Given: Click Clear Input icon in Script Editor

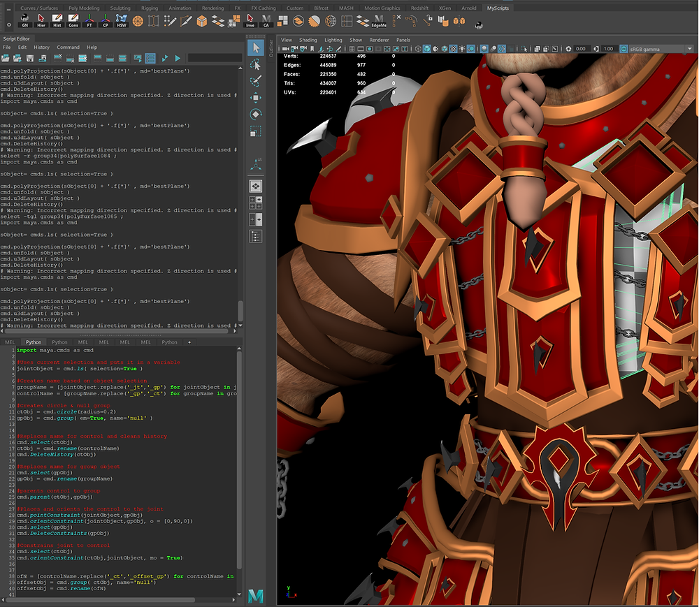Looking at the screenshot, I should point(70,58).
